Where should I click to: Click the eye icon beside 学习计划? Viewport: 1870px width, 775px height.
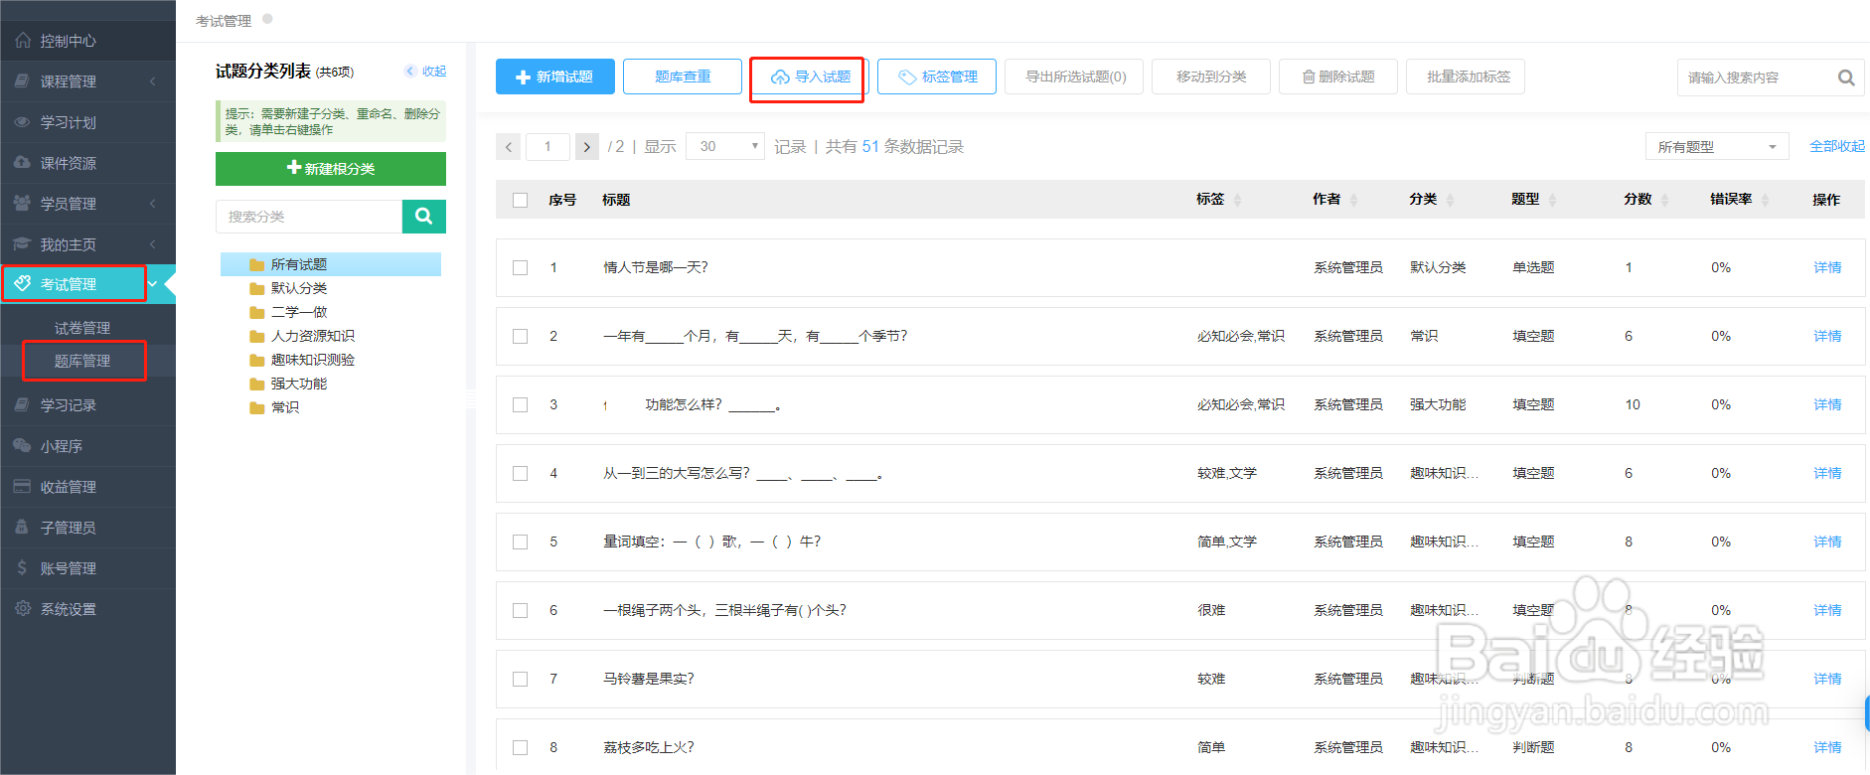click(x=22, y=122)
